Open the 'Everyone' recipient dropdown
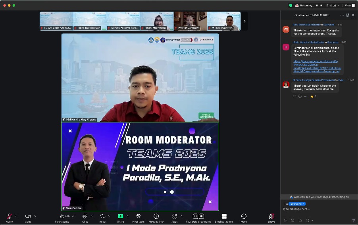The width and height of the screenshot is (358, 225). [x=297, y=204]
